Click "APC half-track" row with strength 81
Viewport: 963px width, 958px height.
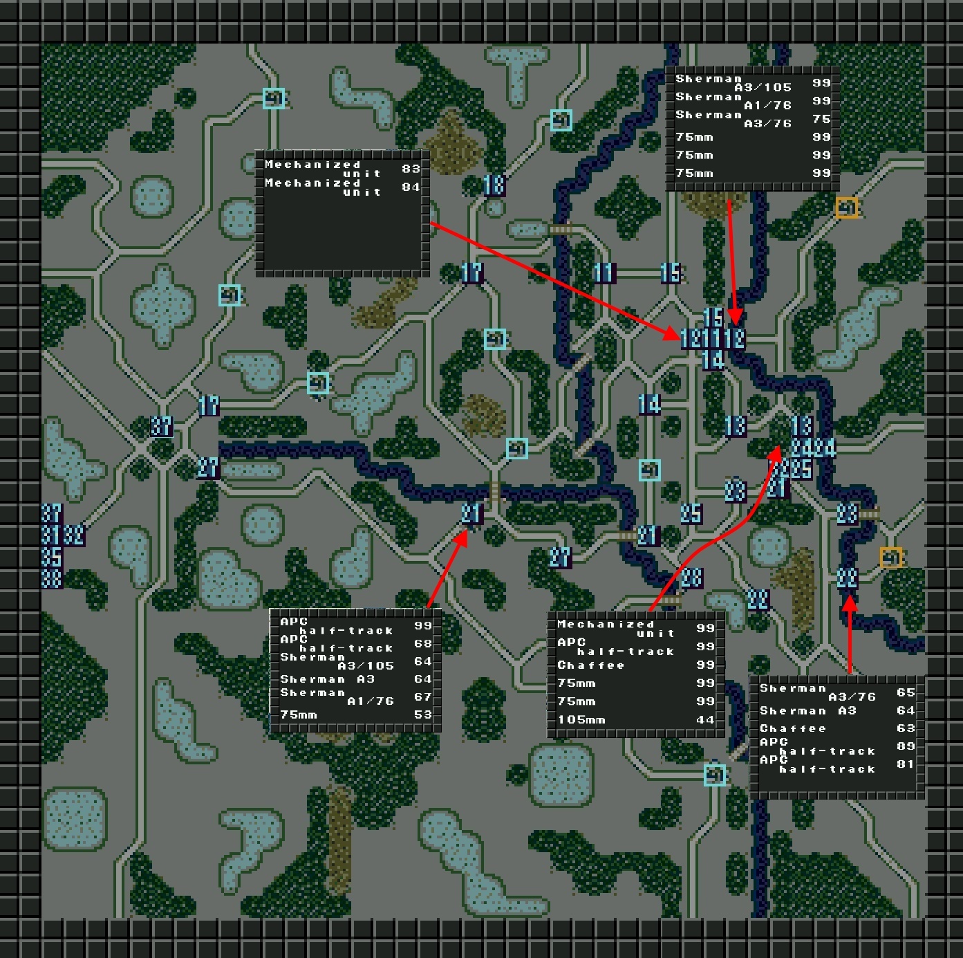(837, 764)
